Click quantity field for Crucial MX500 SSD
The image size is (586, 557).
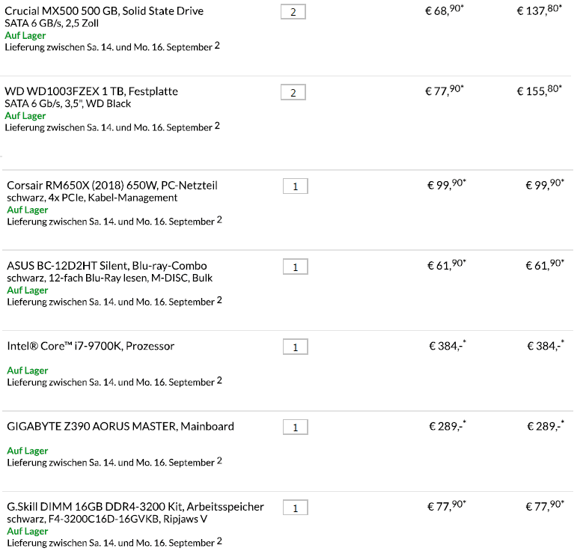coord(293,11)
